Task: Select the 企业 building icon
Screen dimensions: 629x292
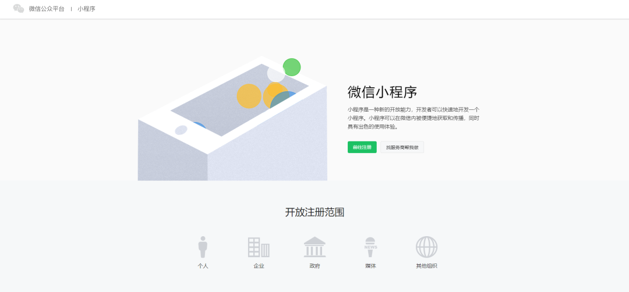Action: (x=259, y=247)
